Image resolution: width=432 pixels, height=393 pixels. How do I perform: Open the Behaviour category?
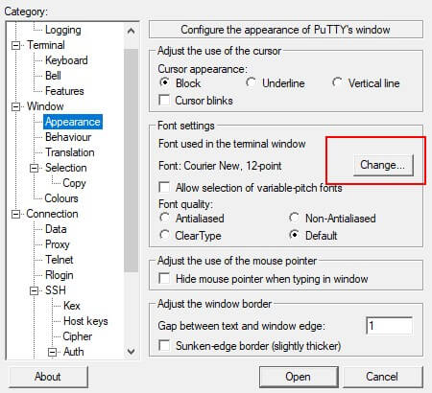pos(68,137)
